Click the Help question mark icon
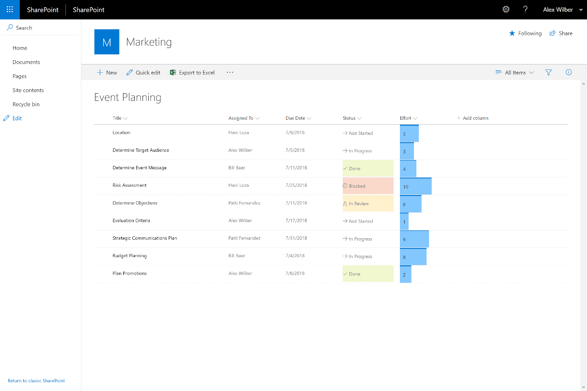The width and height of the screenshot is (587, 391). tap(525, 9)
